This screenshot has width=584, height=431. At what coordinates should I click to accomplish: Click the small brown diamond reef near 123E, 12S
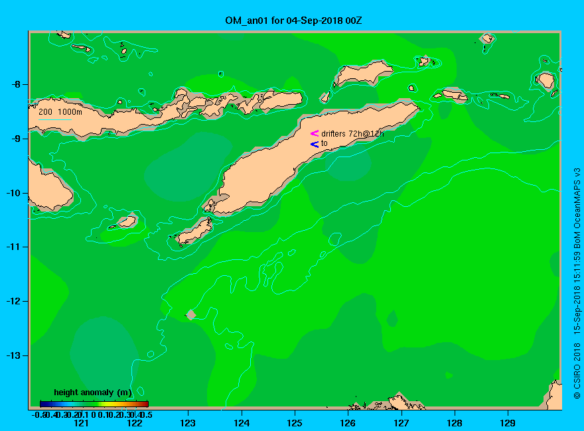pyautogui.click(x=191, y=314)
